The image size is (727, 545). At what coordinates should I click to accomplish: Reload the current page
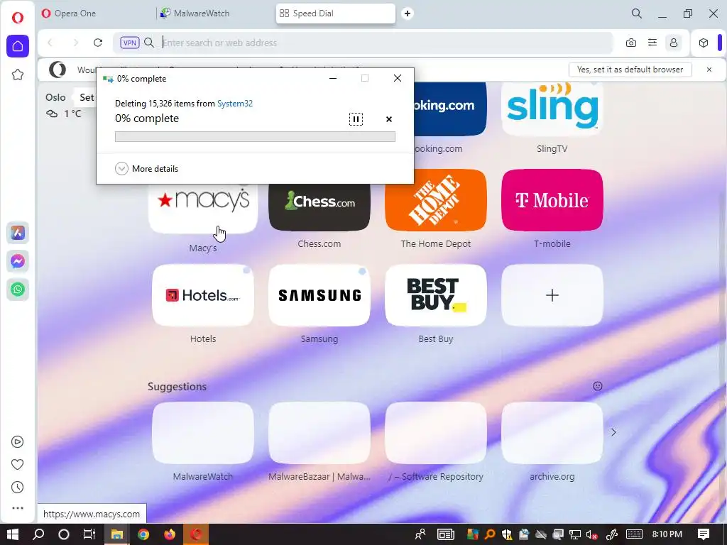pos(98,43)
